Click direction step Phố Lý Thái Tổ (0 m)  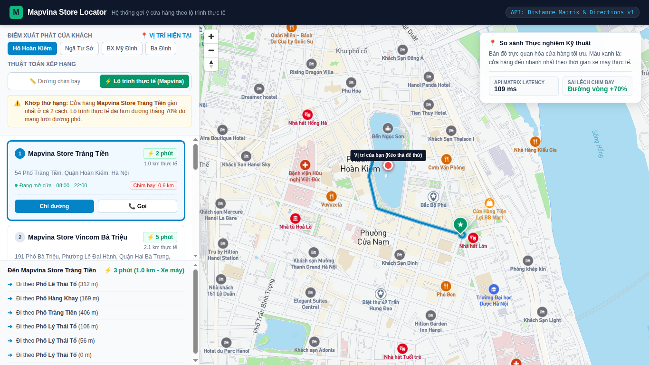96,355
